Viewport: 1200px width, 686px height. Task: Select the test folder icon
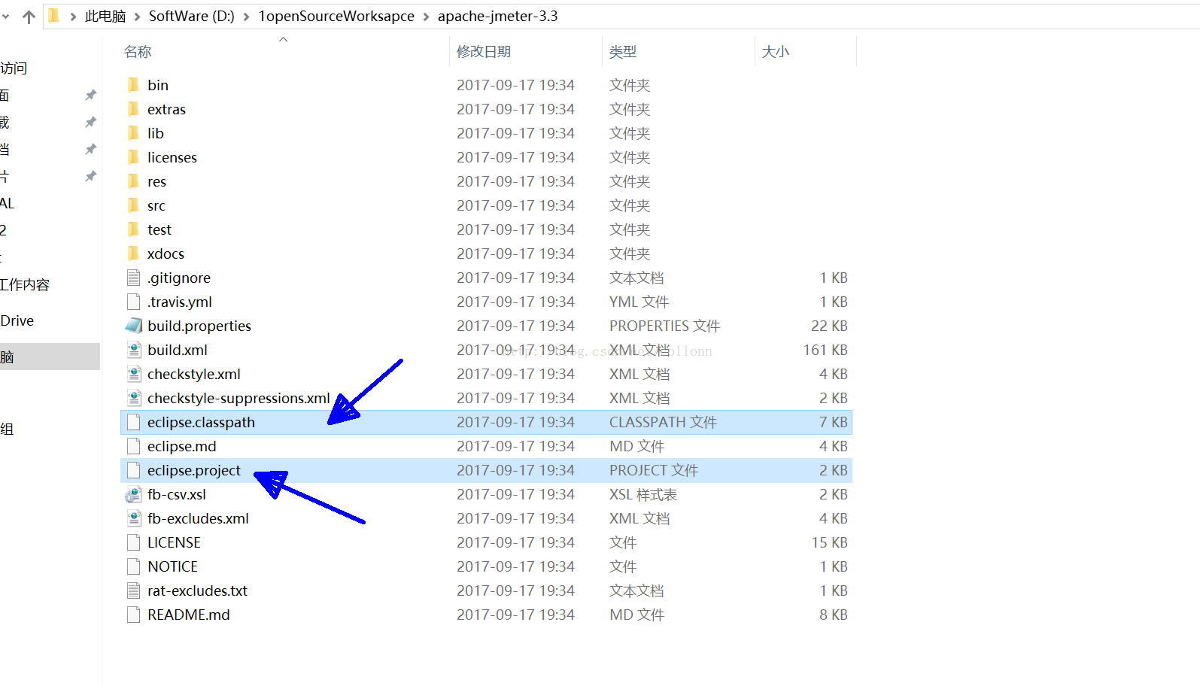(133, 229)
